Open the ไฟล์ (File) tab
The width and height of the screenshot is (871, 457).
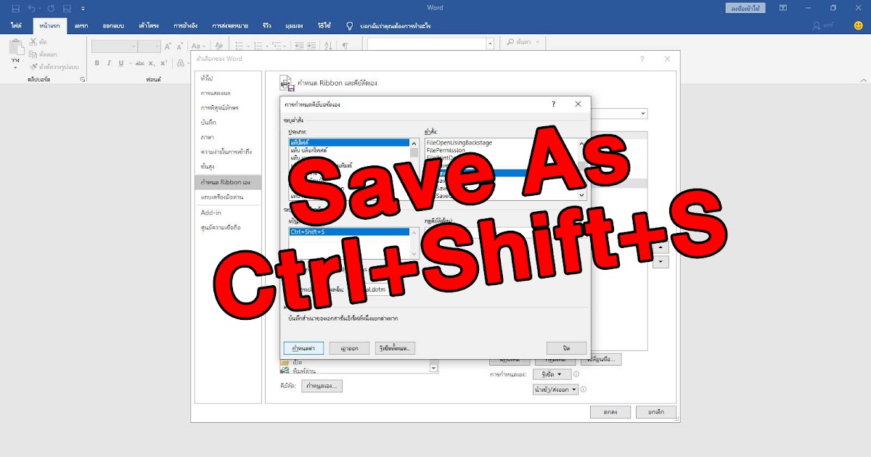coord(15,25)
